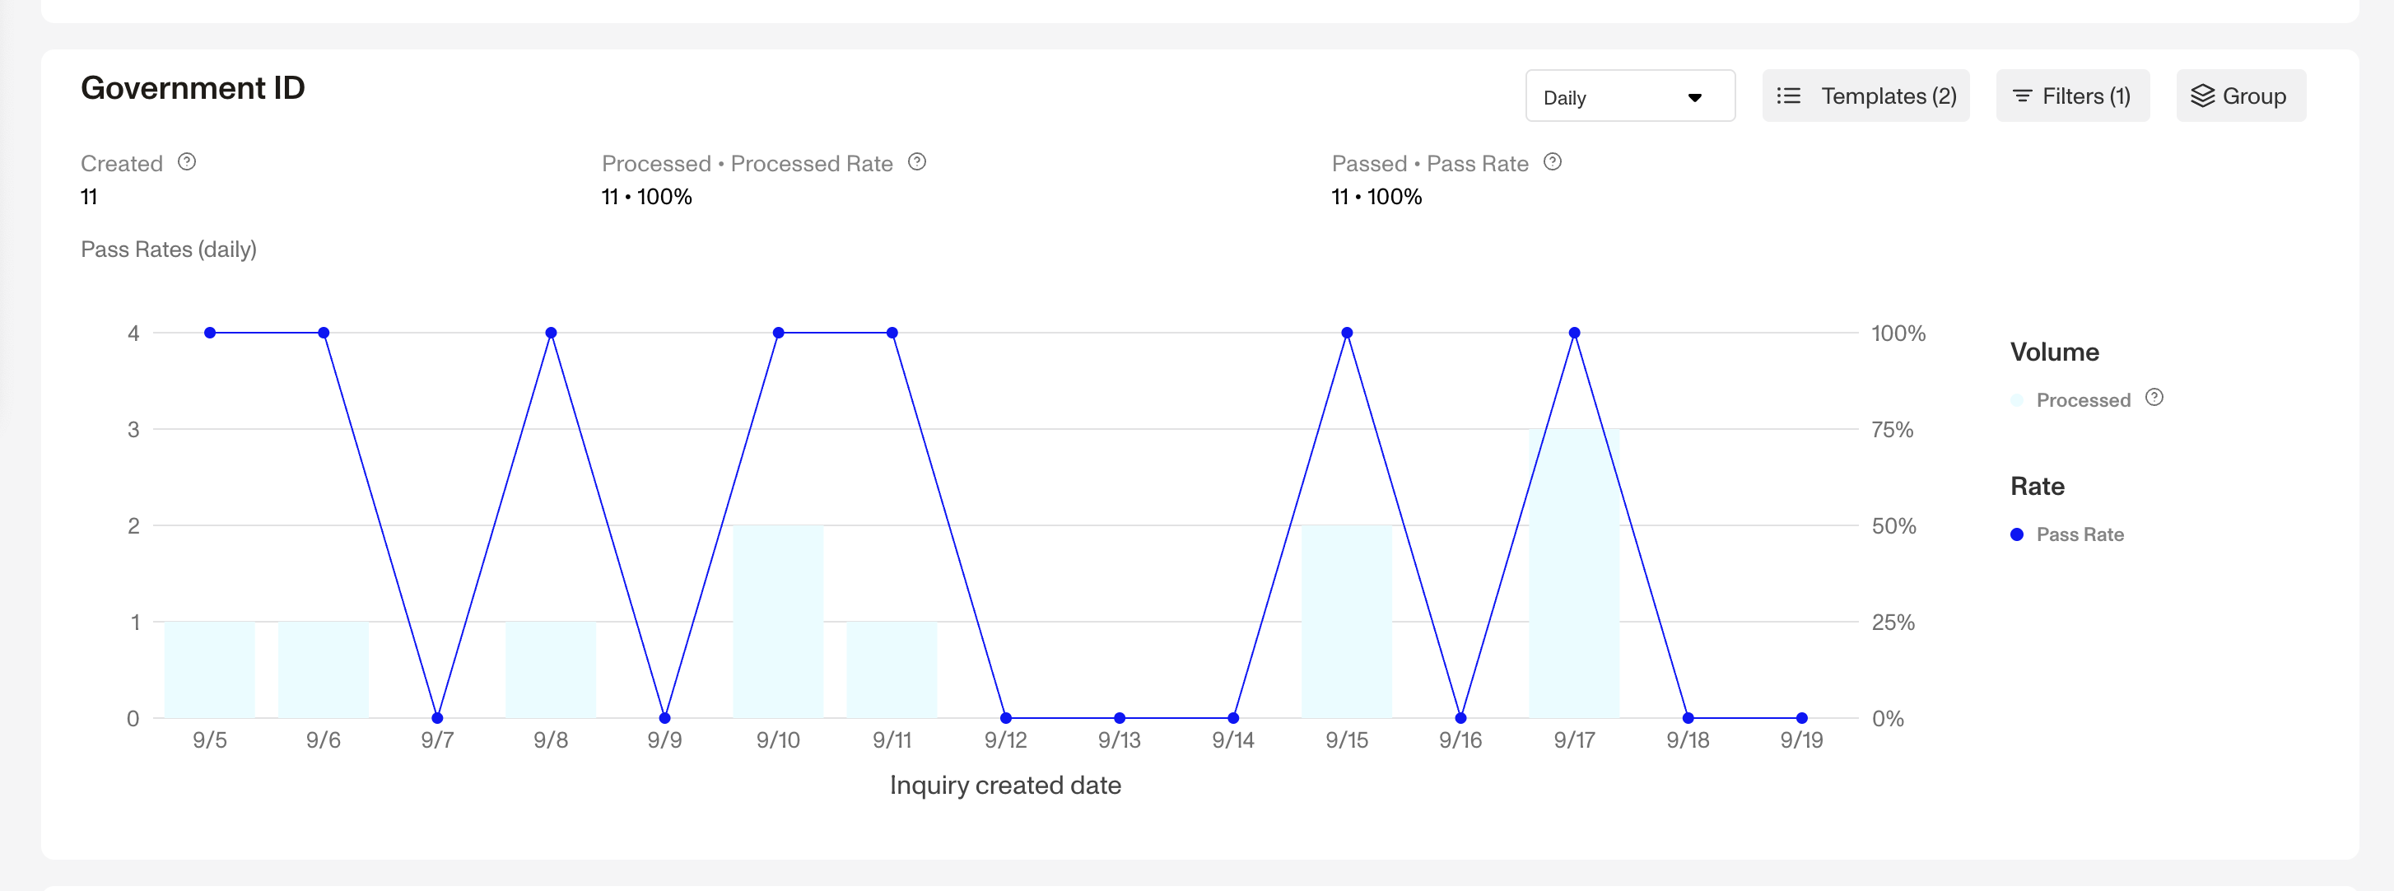Image resolution: width=2394 pixels, height=891 pixels.
Task: Click the 9/17 processed volume bar
Action: [x=1573, y=595]
